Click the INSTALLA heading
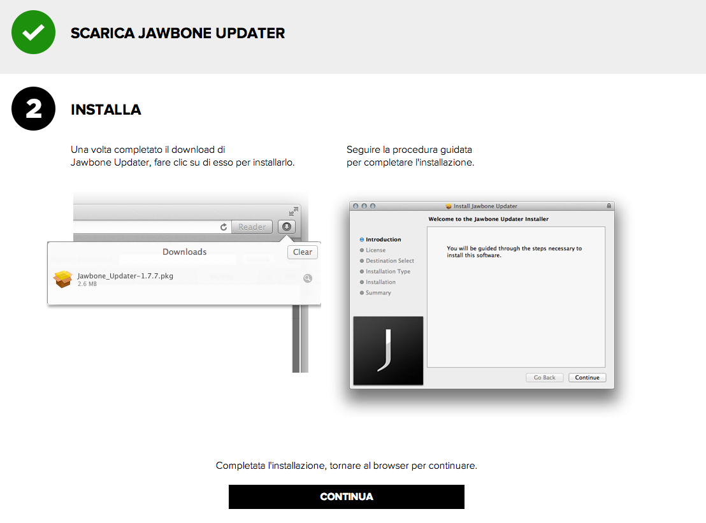The image size is (706, 523). 106,110
